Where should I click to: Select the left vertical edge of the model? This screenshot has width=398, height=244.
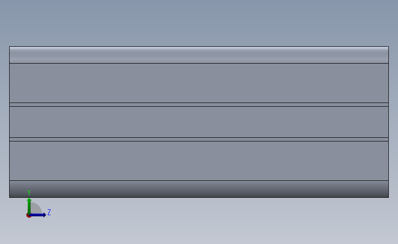[9, 122]
